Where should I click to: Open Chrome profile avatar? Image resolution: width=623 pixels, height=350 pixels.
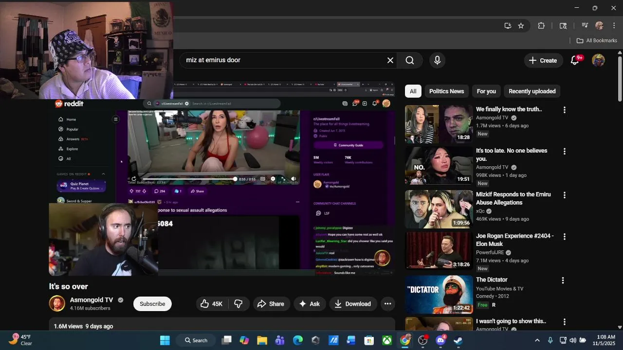pyautogui.click(x=599, y=26)
